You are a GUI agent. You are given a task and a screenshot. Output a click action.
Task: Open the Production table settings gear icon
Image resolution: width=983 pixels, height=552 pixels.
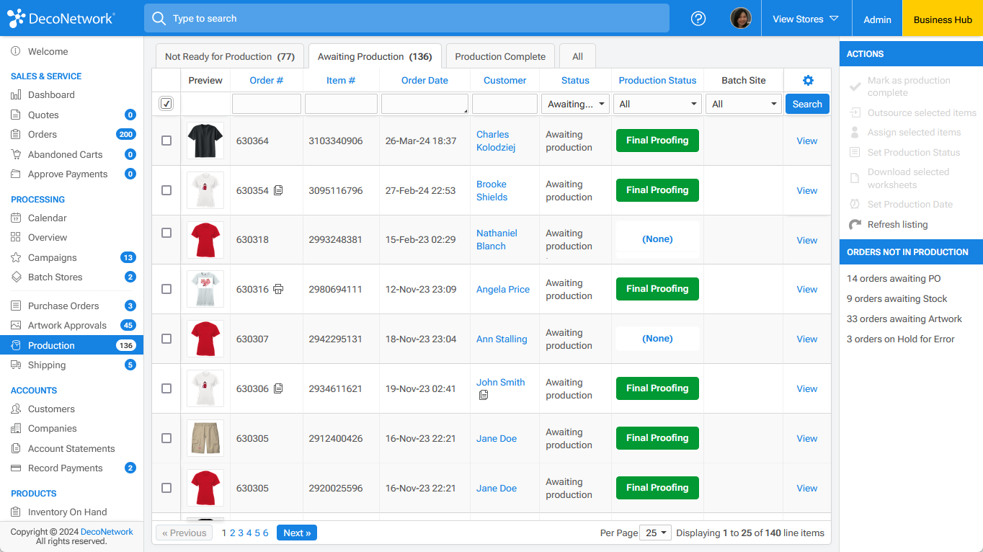pyautogui.click(x=808, y=81)
